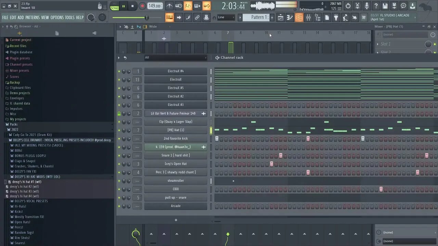Open one-click audio recording microphone
The height and width of the screenshot is (246, 438).
(366, 6)
